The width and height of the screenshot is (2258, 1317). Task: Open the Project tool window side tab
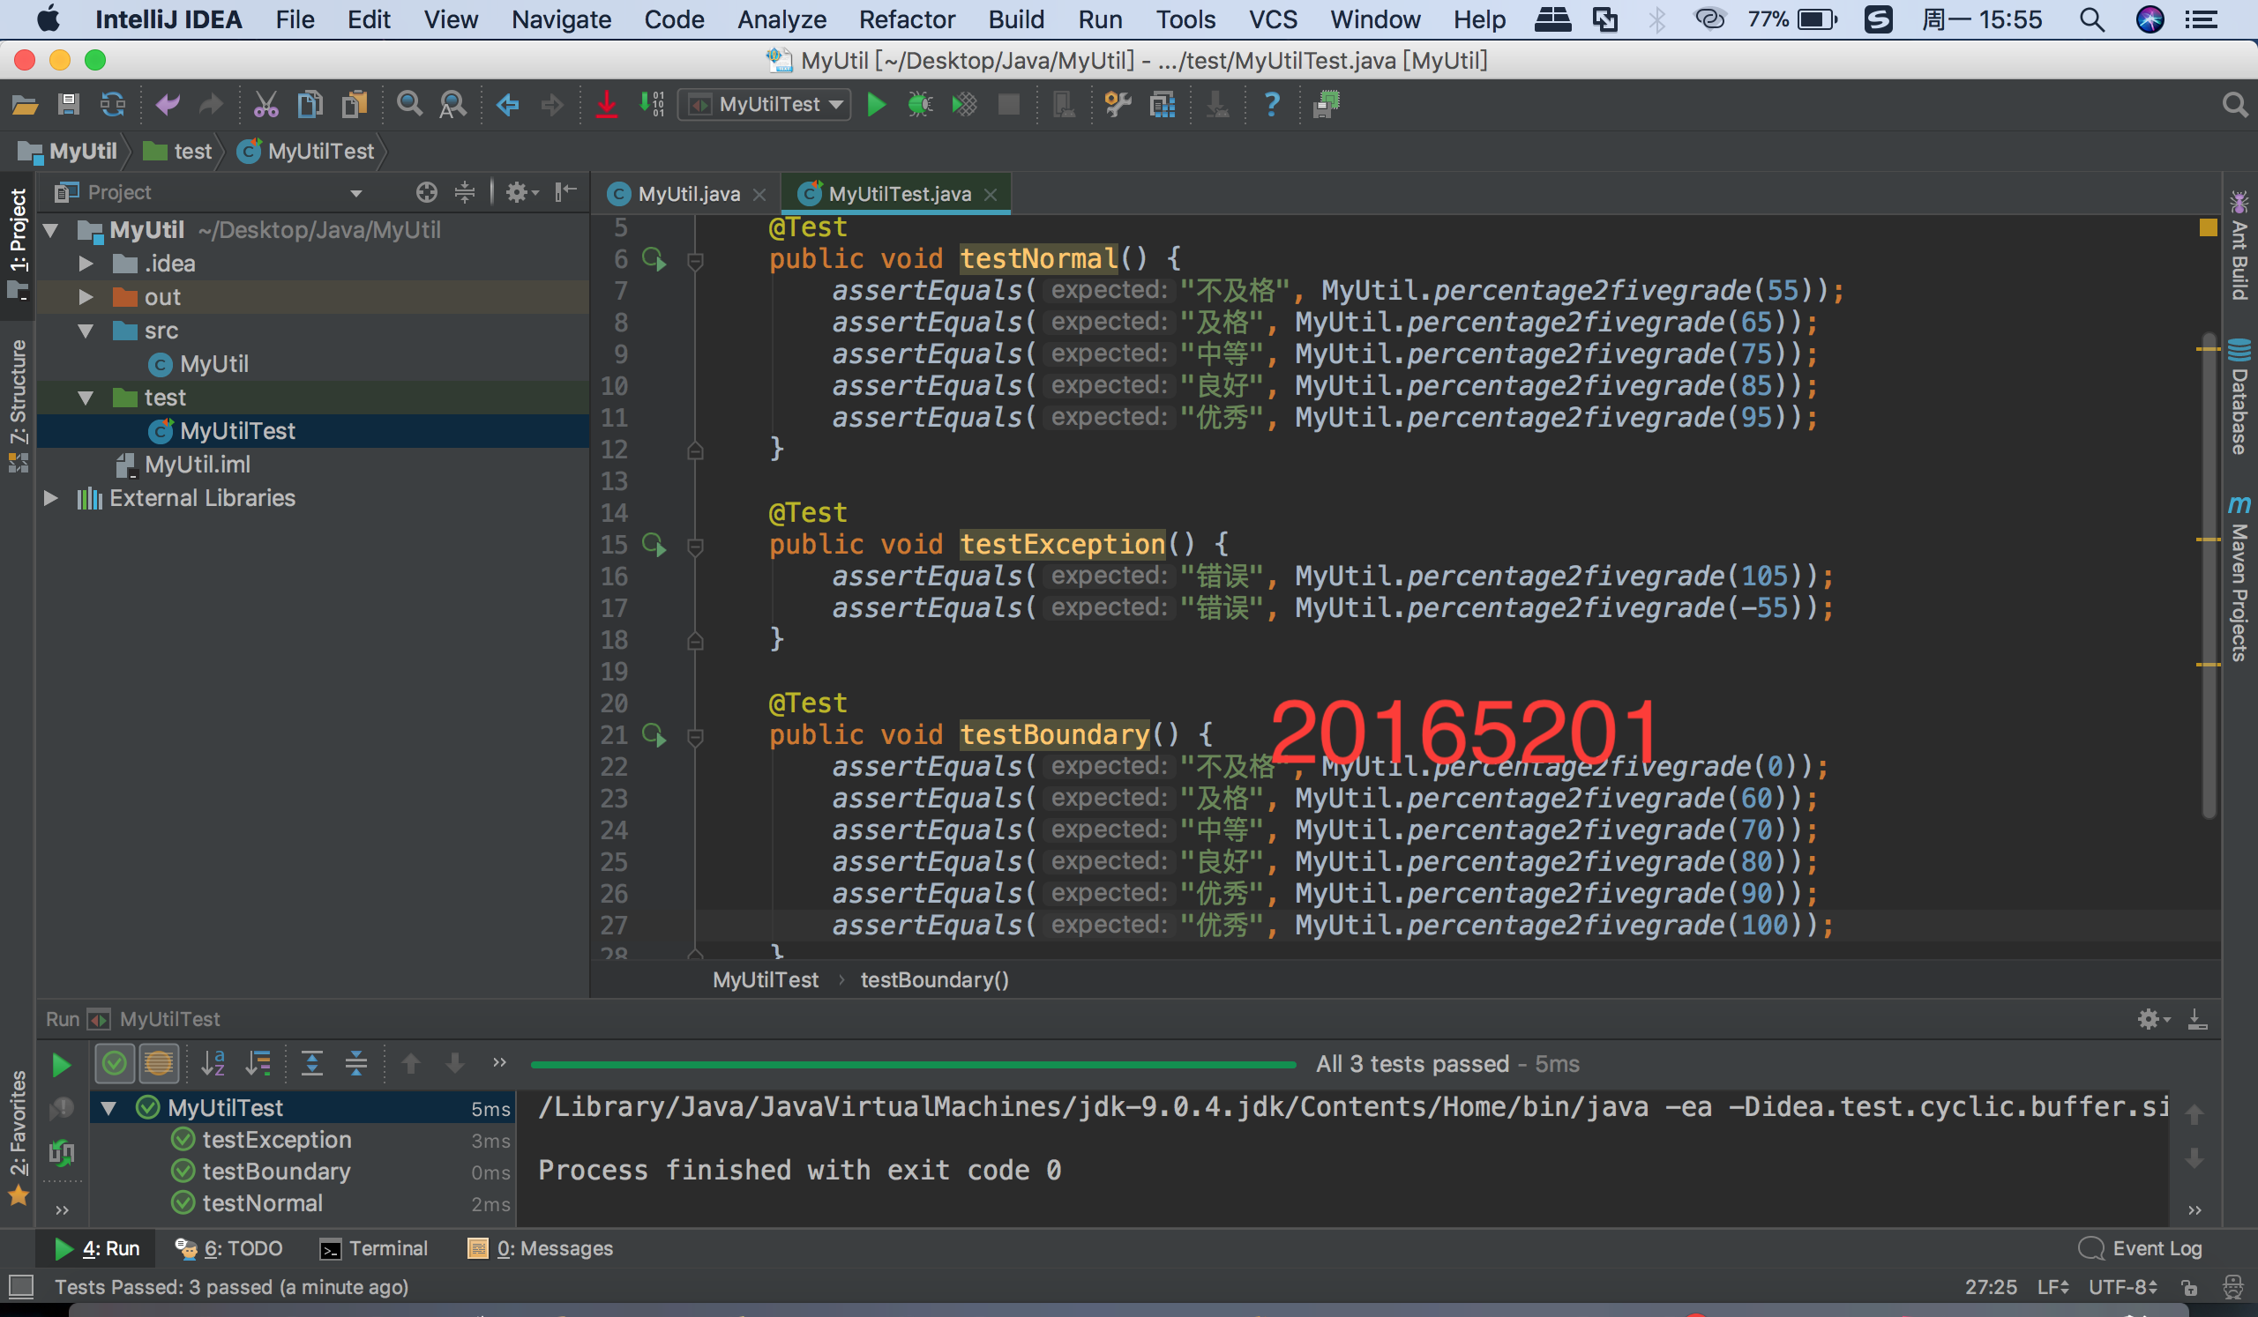pos(18,243)
